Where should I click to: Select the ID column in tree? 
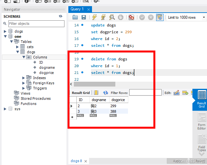[41, 62]
